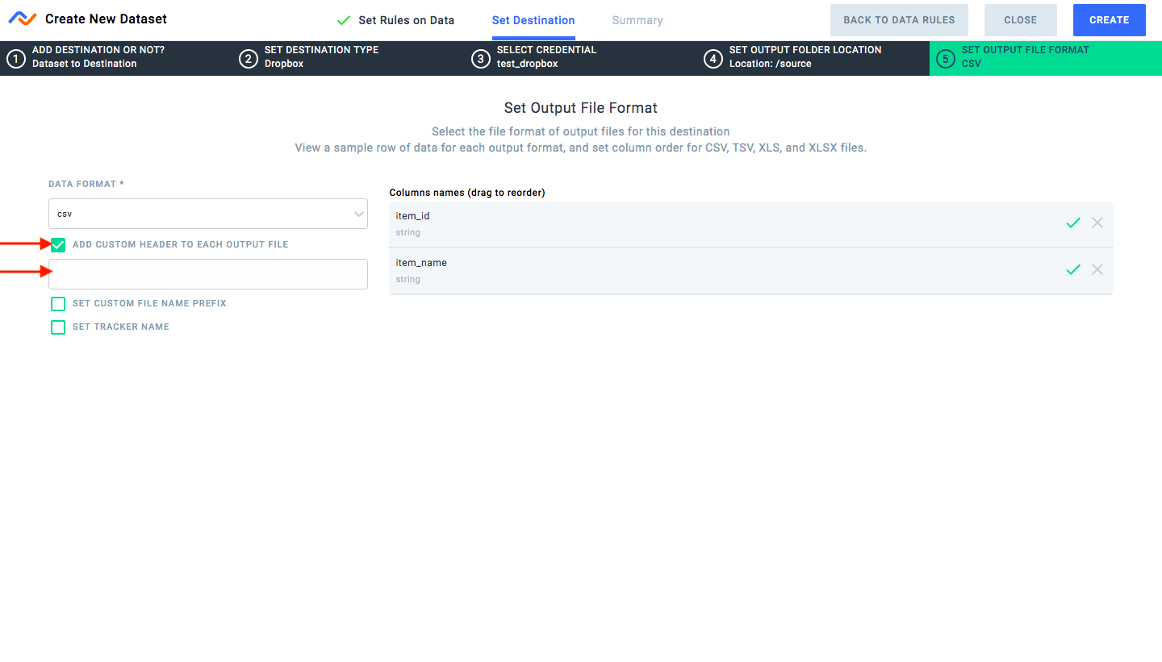Click Back to Data Rules button

click(899, 20)
